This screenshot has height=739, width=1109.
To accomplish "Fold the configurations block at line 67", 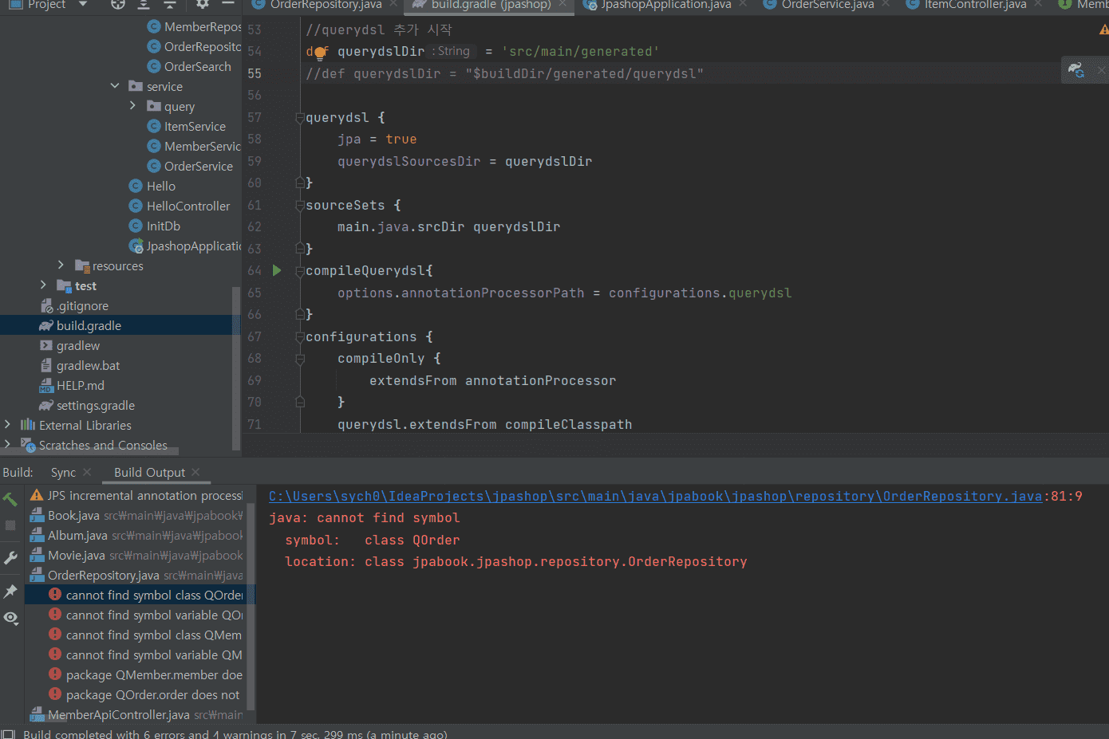I will click(x=300, y=337).
